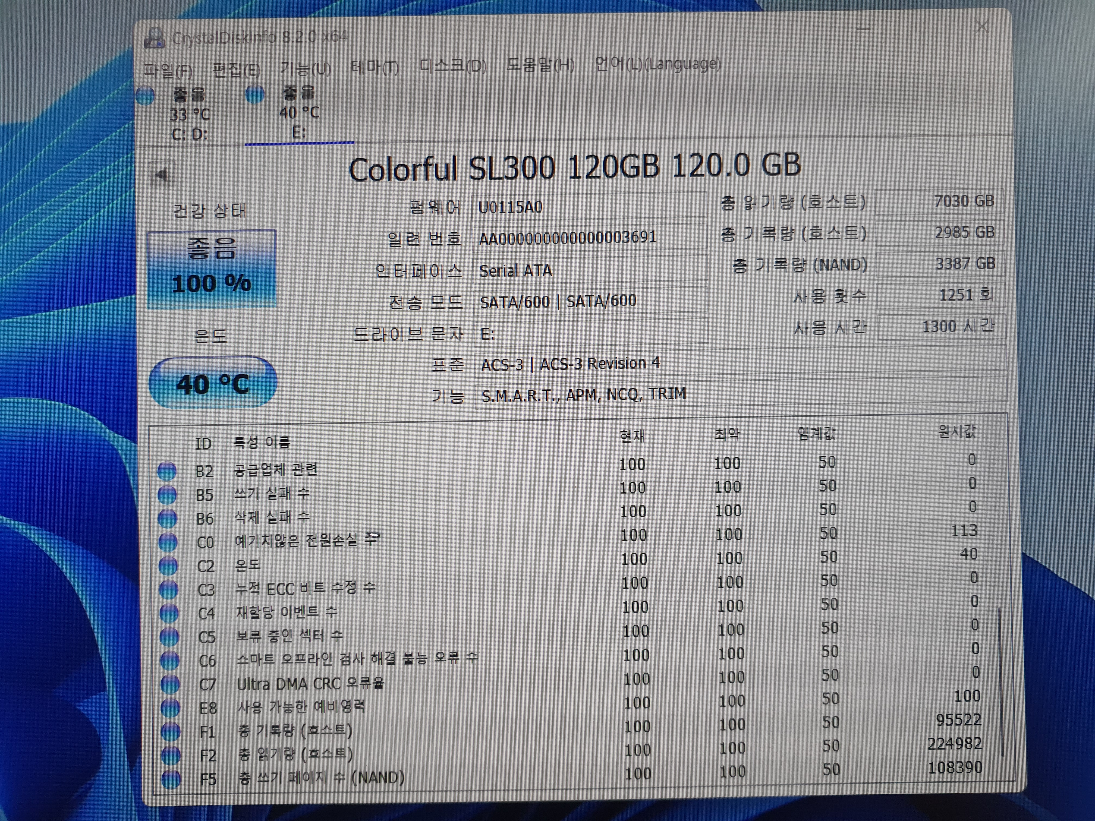The height and width of the screenshot is (821, 1095).
Task: Click the status dot for attribute B2
Action: pos(167,471)
